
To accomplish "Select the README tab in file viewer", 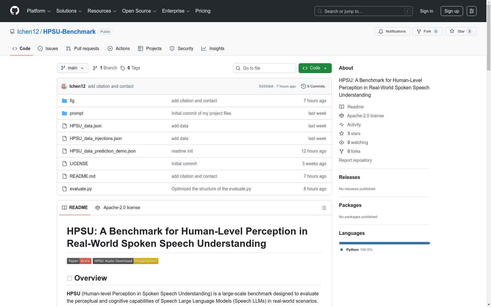I will tap(75, 208).
